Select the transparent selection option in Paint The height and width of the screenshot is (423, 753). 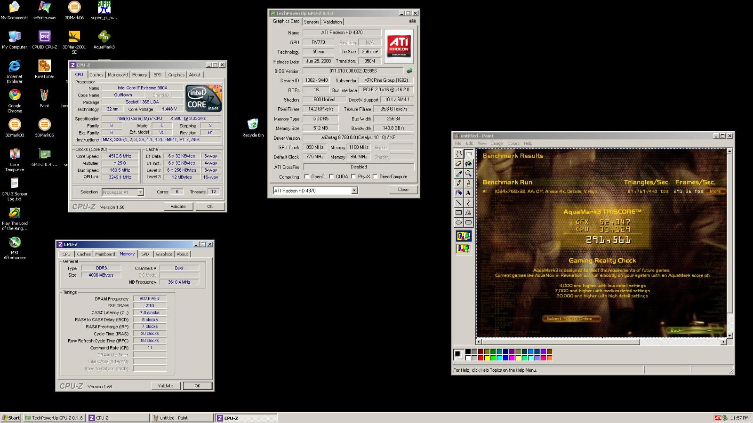click(x=464, y=248)
